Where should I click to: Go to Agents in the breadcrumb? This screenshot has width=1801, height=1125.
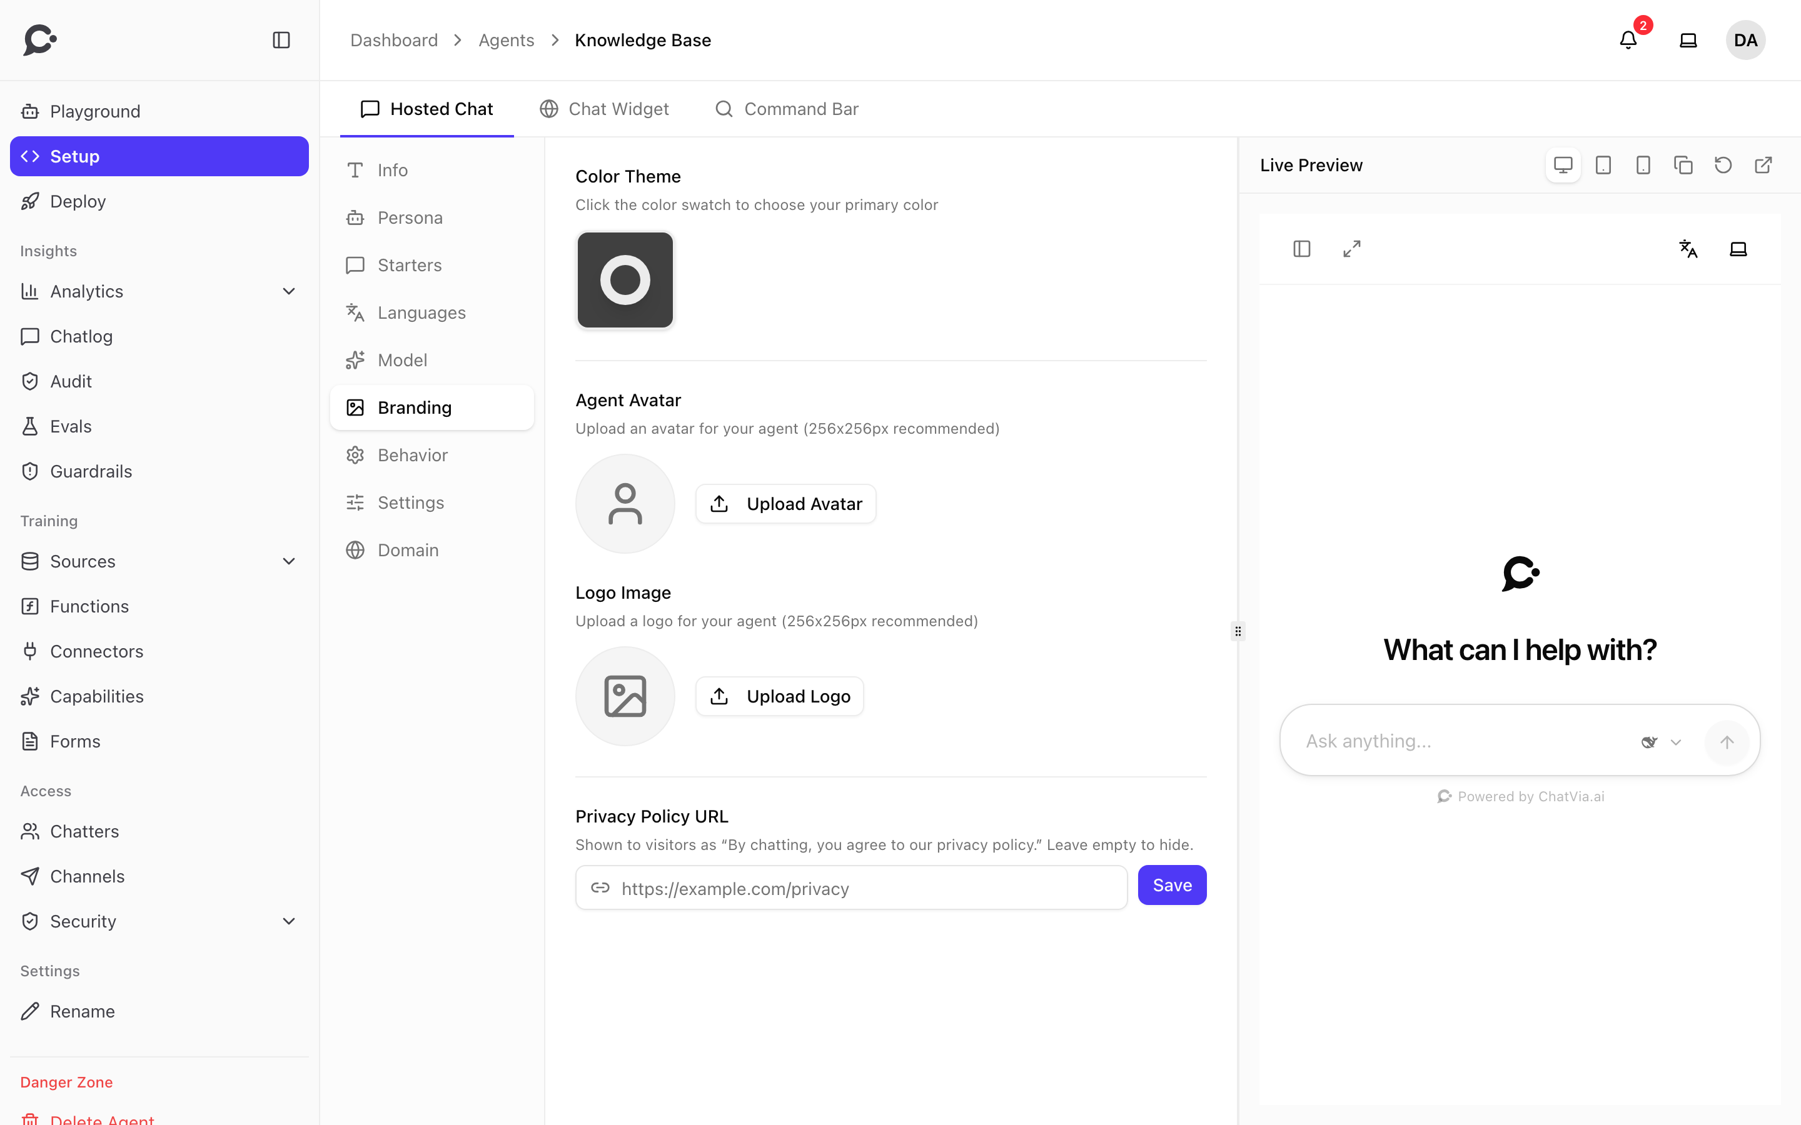coord(506,40)
